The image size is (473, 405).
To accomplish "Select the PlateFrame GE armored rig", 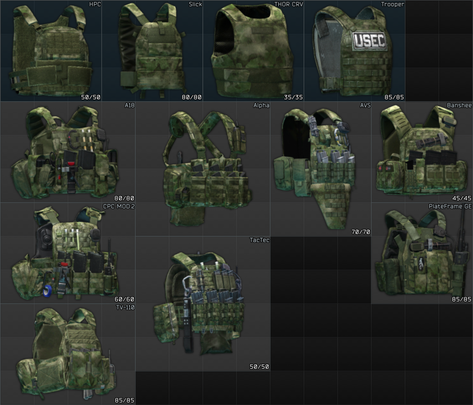I will (x=422, y=253).
